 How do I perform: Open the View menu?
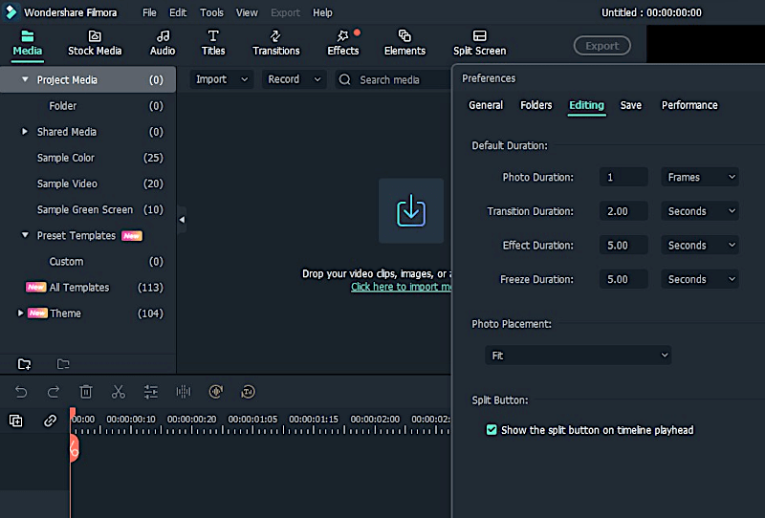pos(247,12)
